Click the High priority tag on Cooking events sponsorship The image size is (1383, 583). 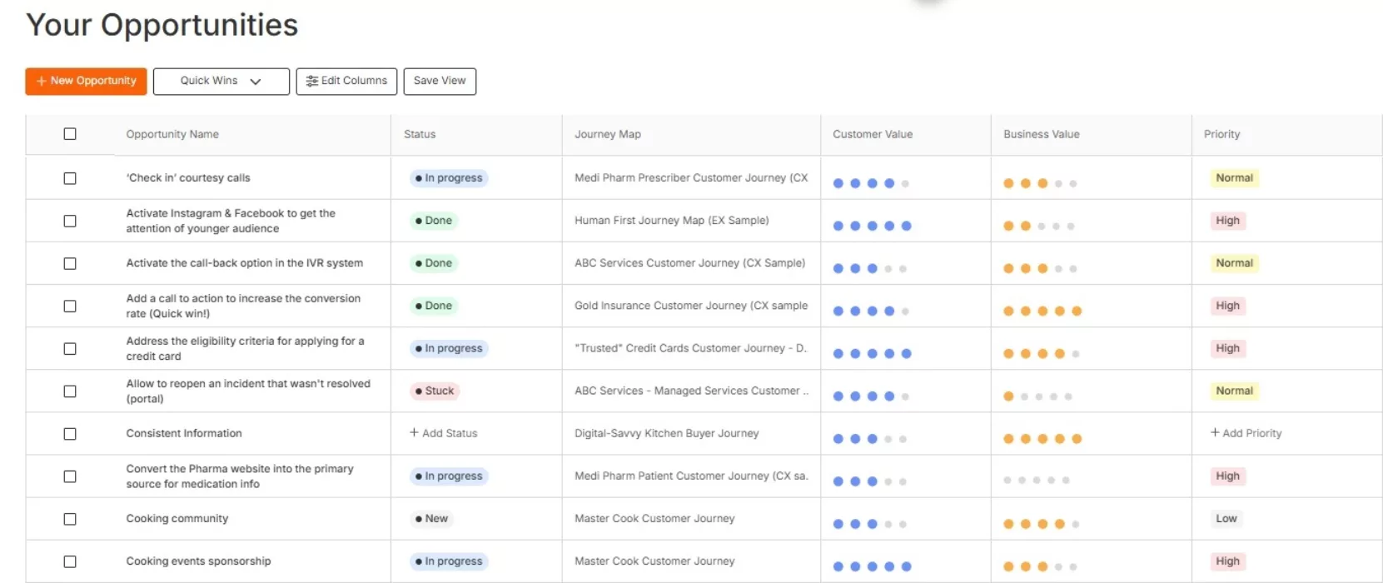click(1227, 561)
